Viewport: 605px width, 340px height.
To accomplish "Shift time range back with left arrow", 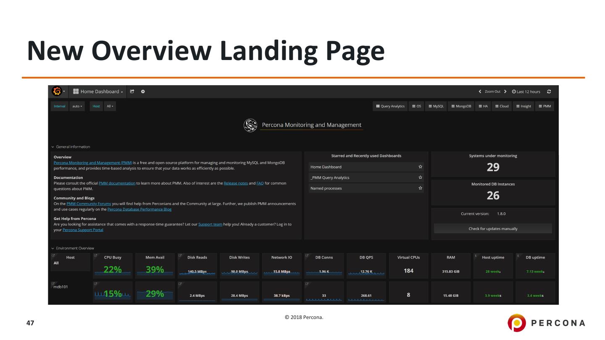I will [x=480, y=92].
